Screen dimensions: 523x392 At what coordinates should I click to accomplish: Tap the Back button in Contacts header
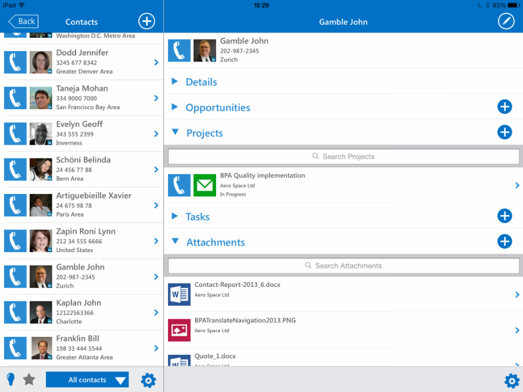[23, 21]
